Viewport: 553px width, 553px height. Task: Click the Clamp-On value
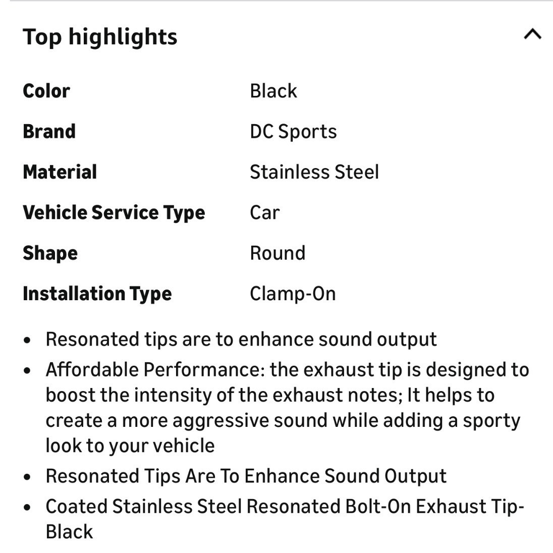click(293, 294)
